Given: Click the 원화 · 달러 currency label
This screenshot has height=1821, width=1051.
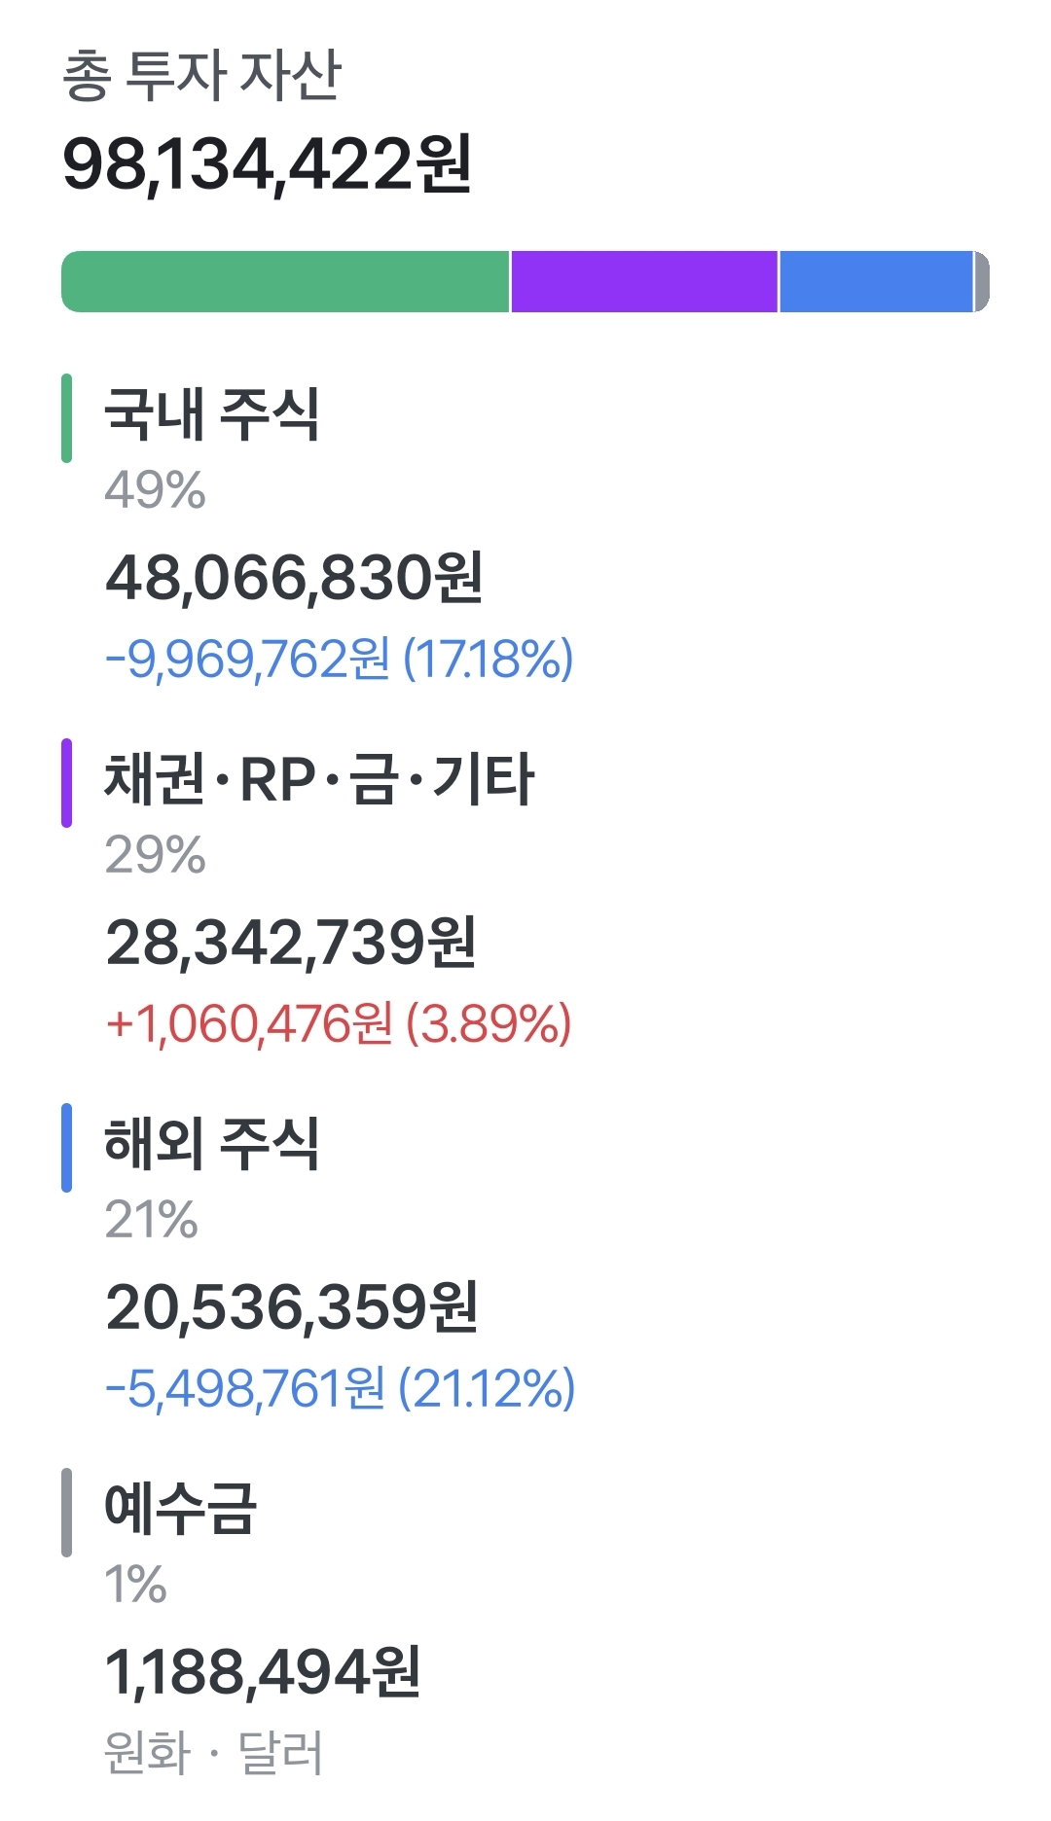Looking at the screenshot, I should tap(213, 1753).
